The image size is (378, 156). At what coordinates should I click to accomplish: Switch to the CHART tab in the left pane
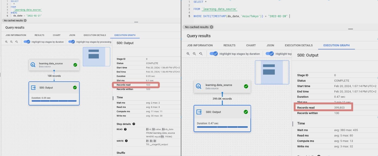(x=57, y=35)
